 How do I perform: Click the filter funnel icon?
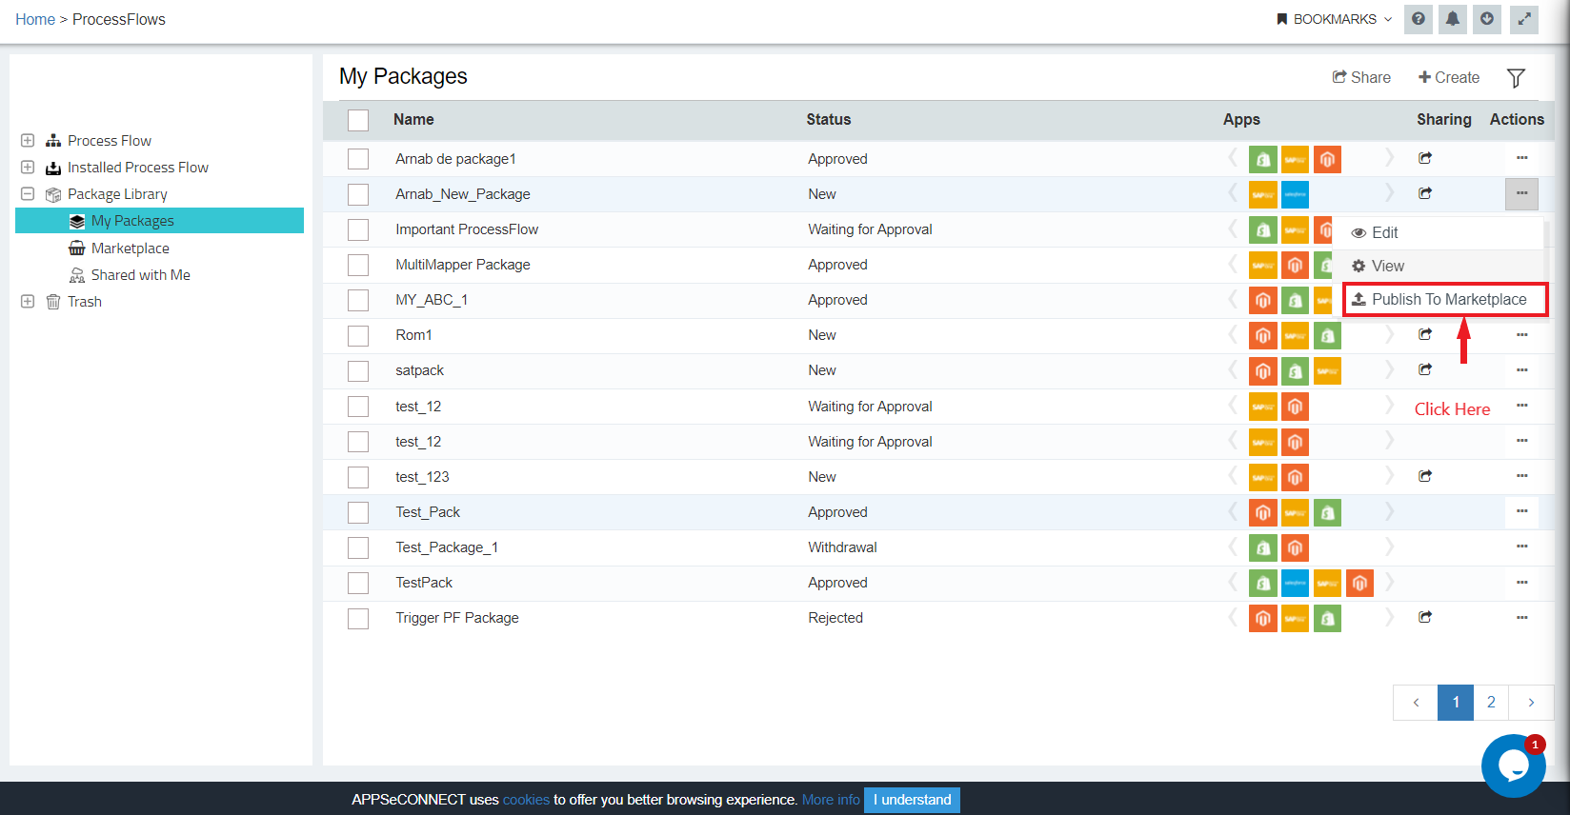point(1516,78)
